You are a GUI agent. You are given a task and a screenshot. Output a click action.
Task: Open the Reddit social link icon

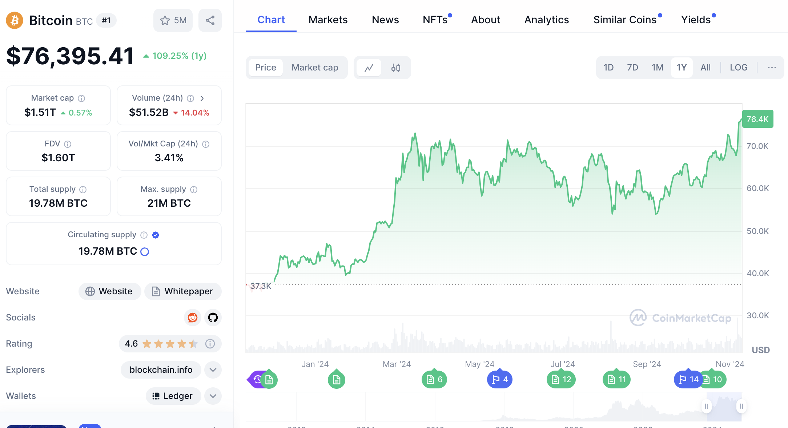(192, 318)
